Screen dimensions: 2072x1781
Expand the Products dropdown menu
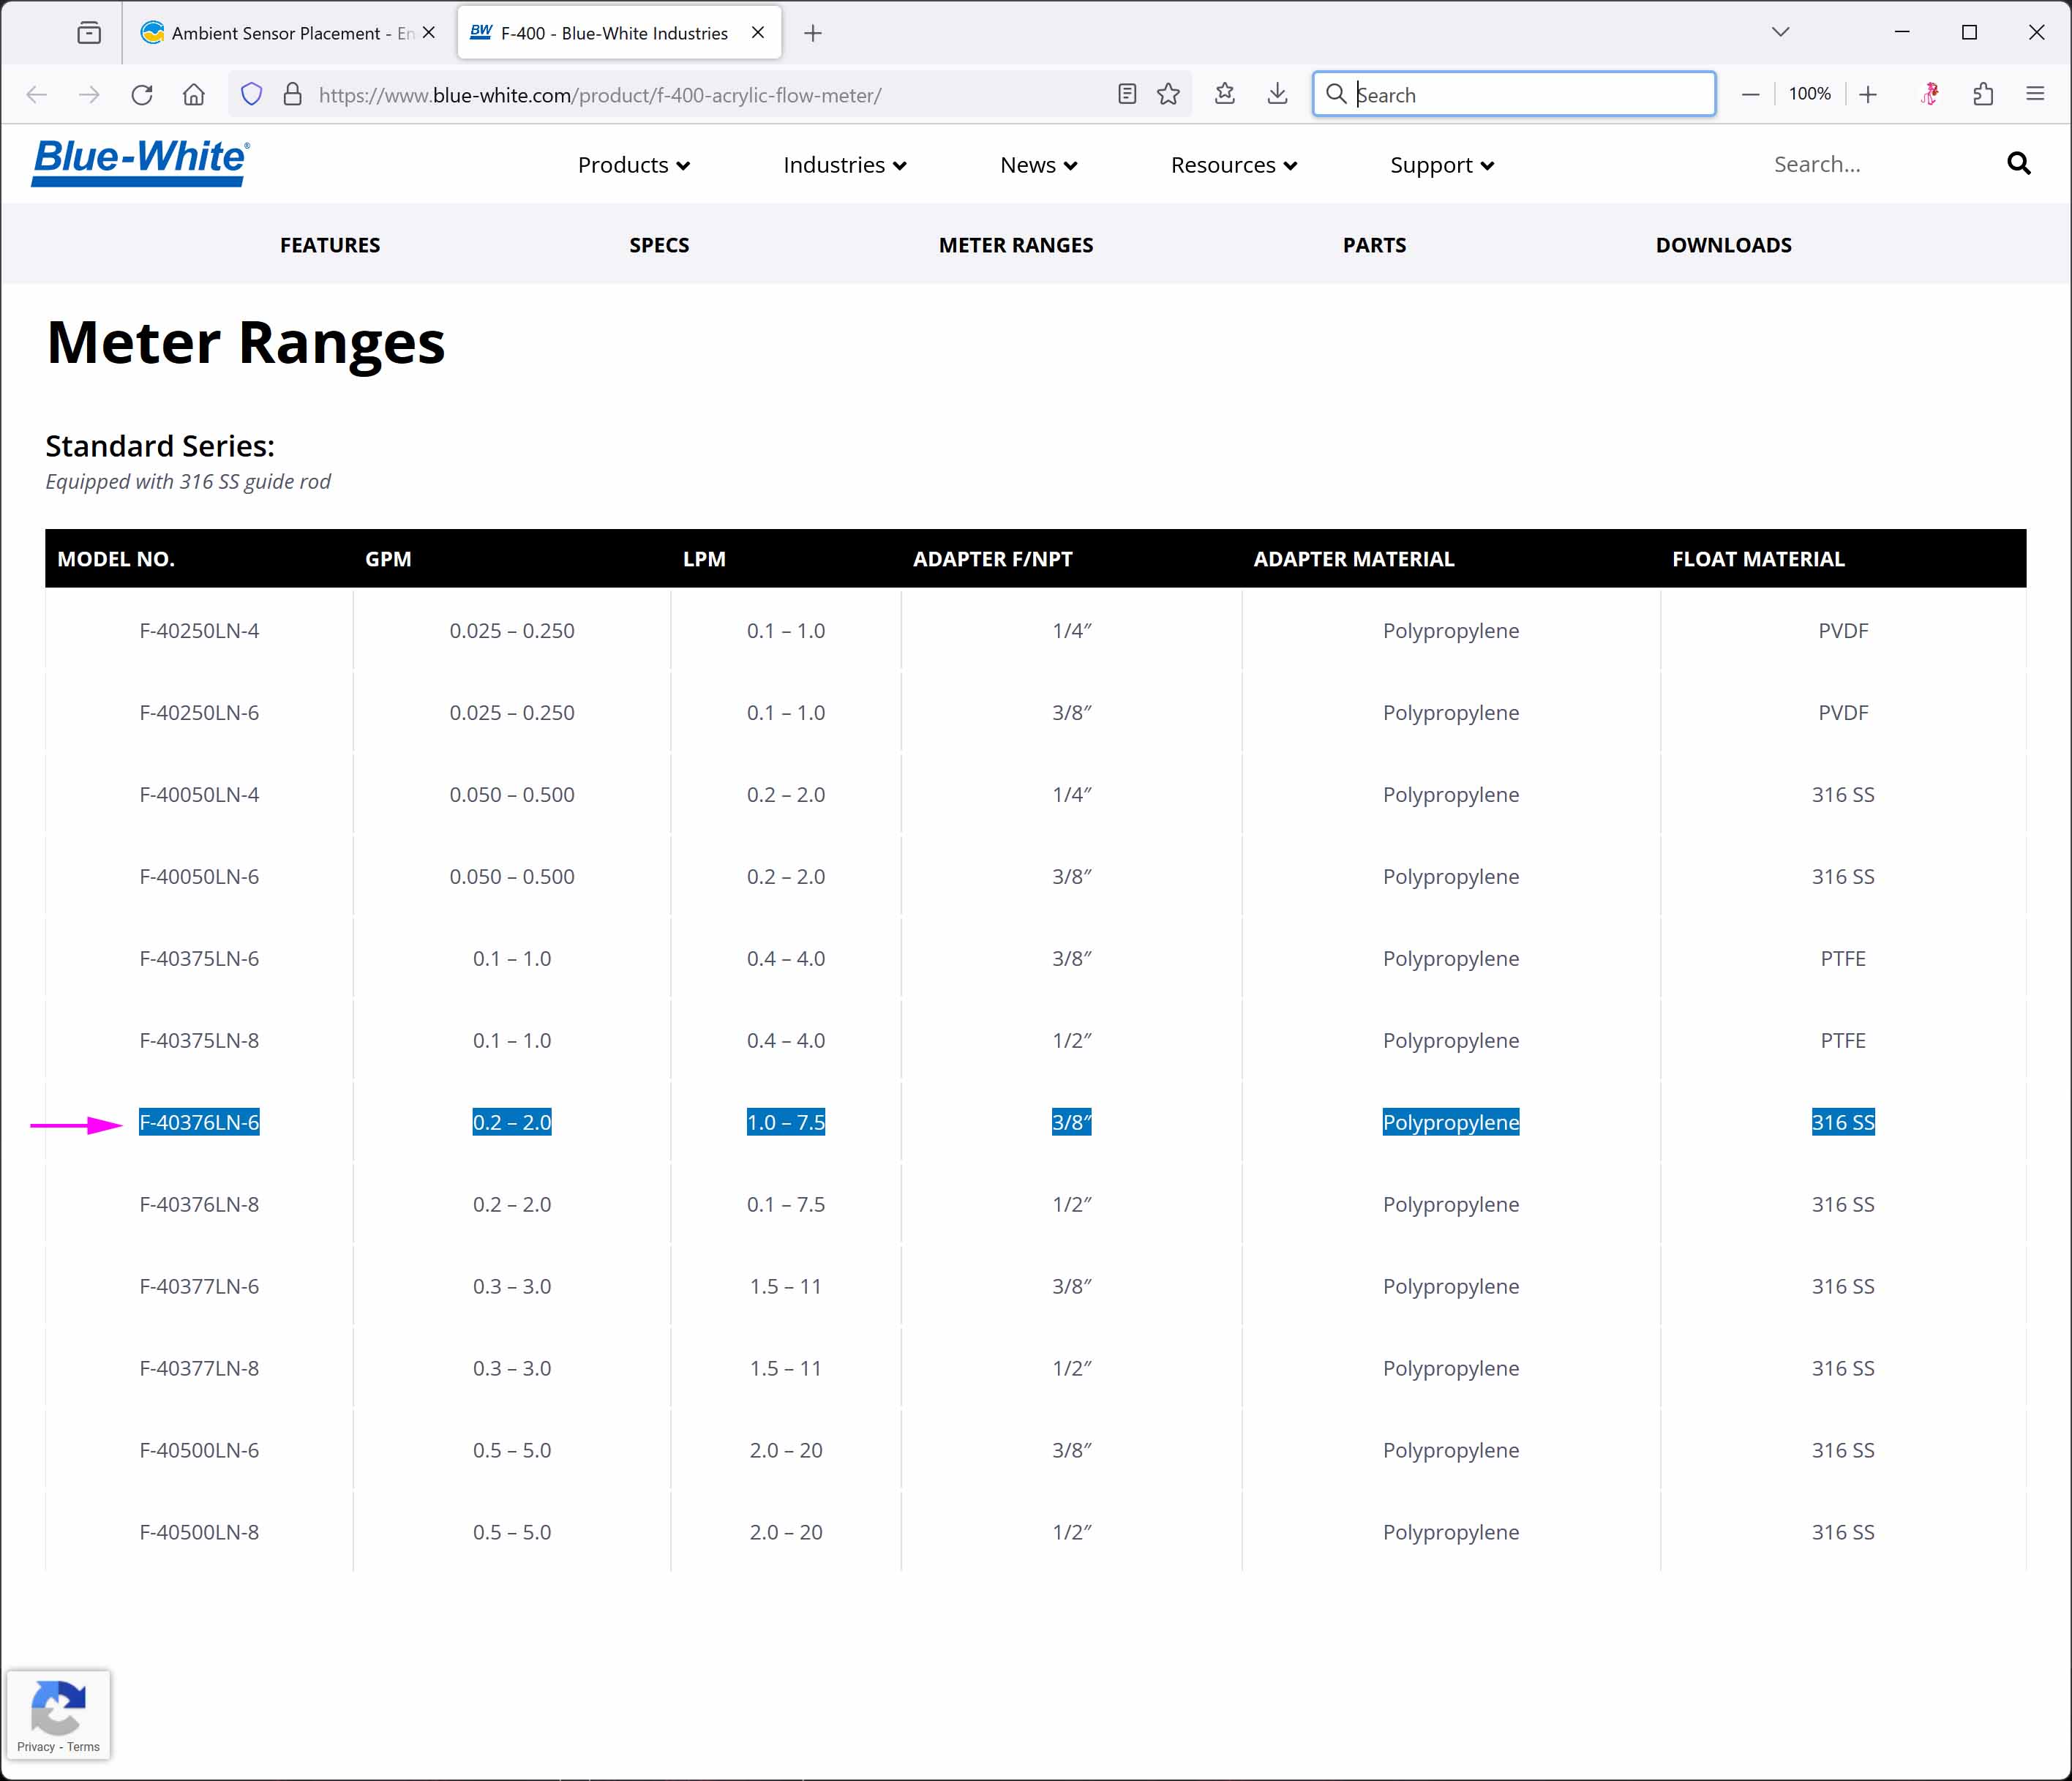click(x=633, y=165)
